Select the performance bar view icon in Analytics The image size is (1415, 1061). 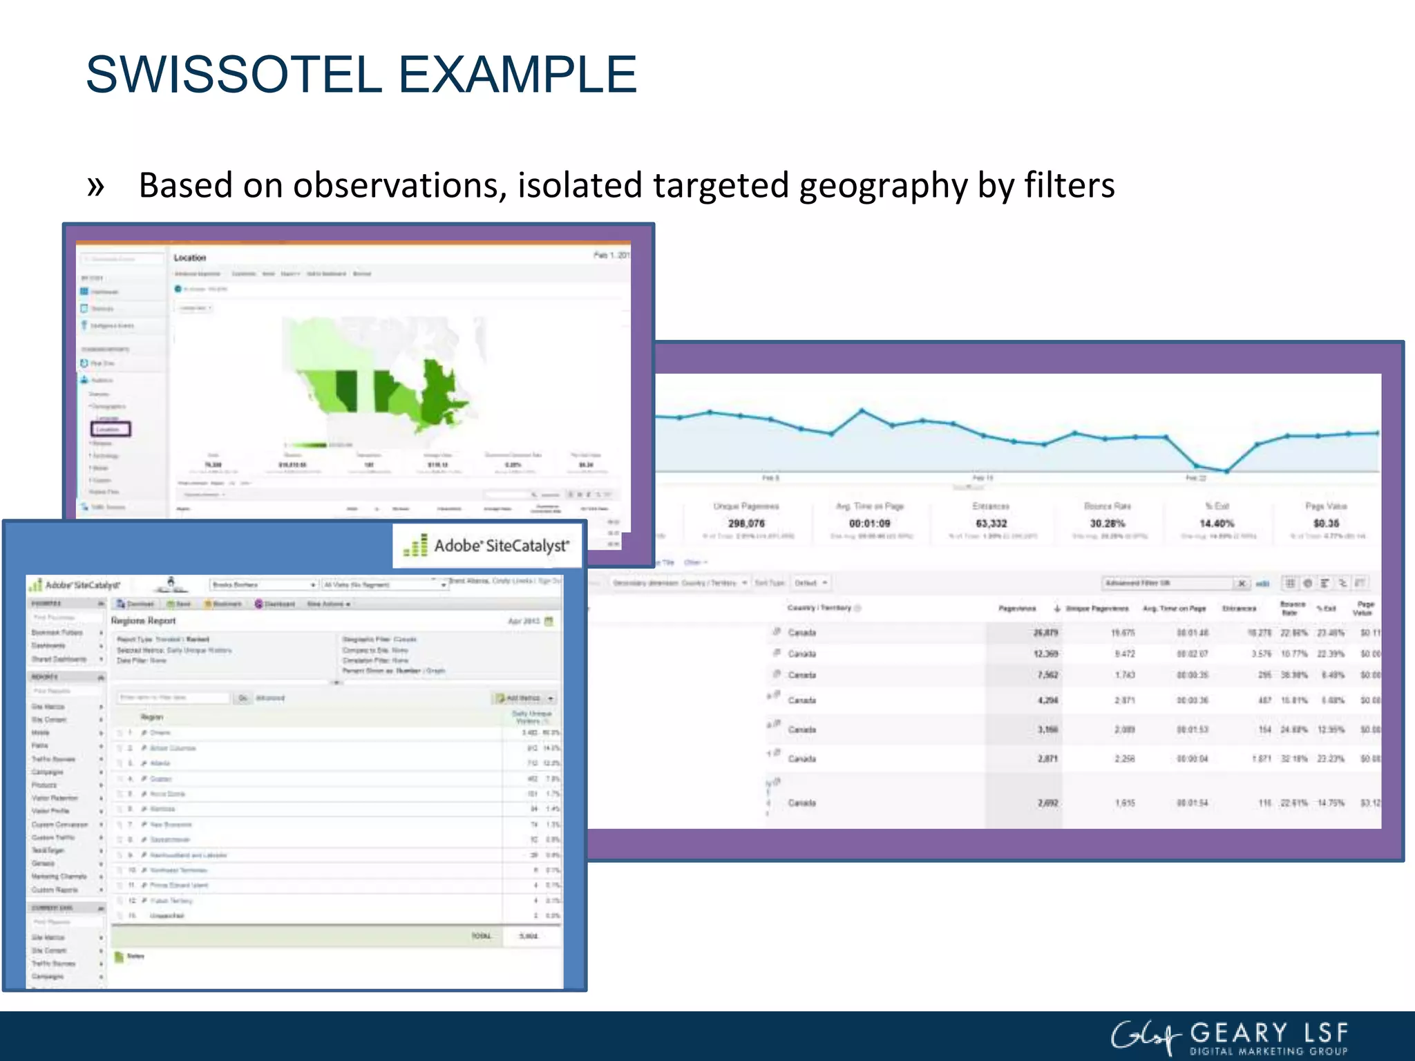pyautogui.click(x=1324, y=583)
